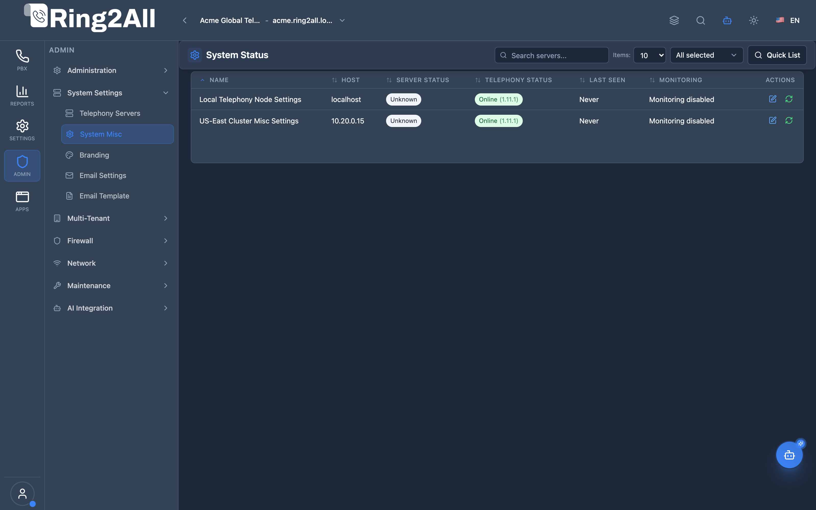Expand the Firewall menu
816x510 pixels.
pos(111,241)
